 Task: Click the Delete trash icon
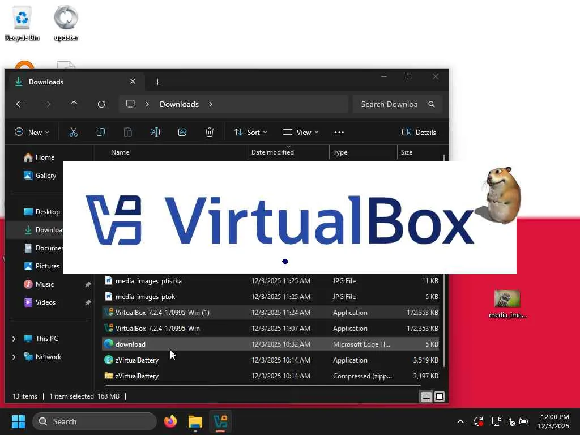pos(210,132)
